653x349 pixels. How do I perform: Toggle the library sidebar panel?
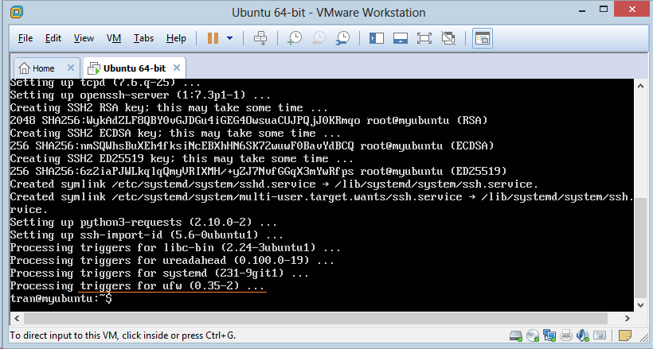pyautogui.click(x=377, y=38)
